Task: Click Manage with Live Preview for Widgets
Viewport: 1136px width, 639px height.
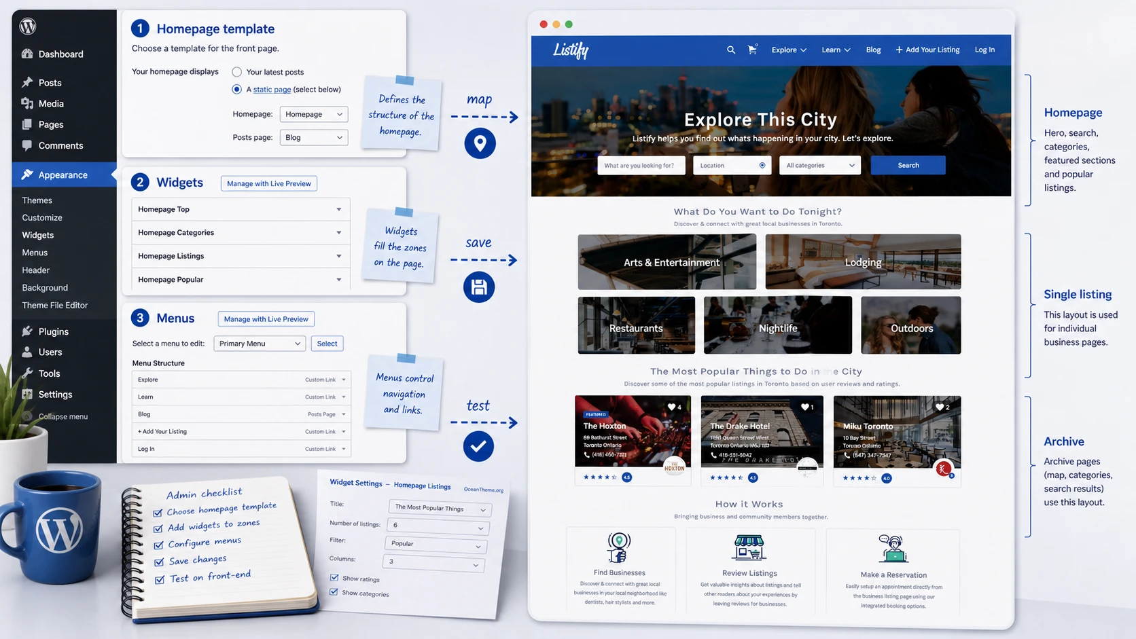Action: (269, 183)
